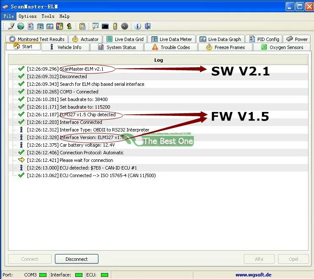
Task: Open the Oxygen Sensors tab
Action: pyautogui.click(x=282, y=47)
